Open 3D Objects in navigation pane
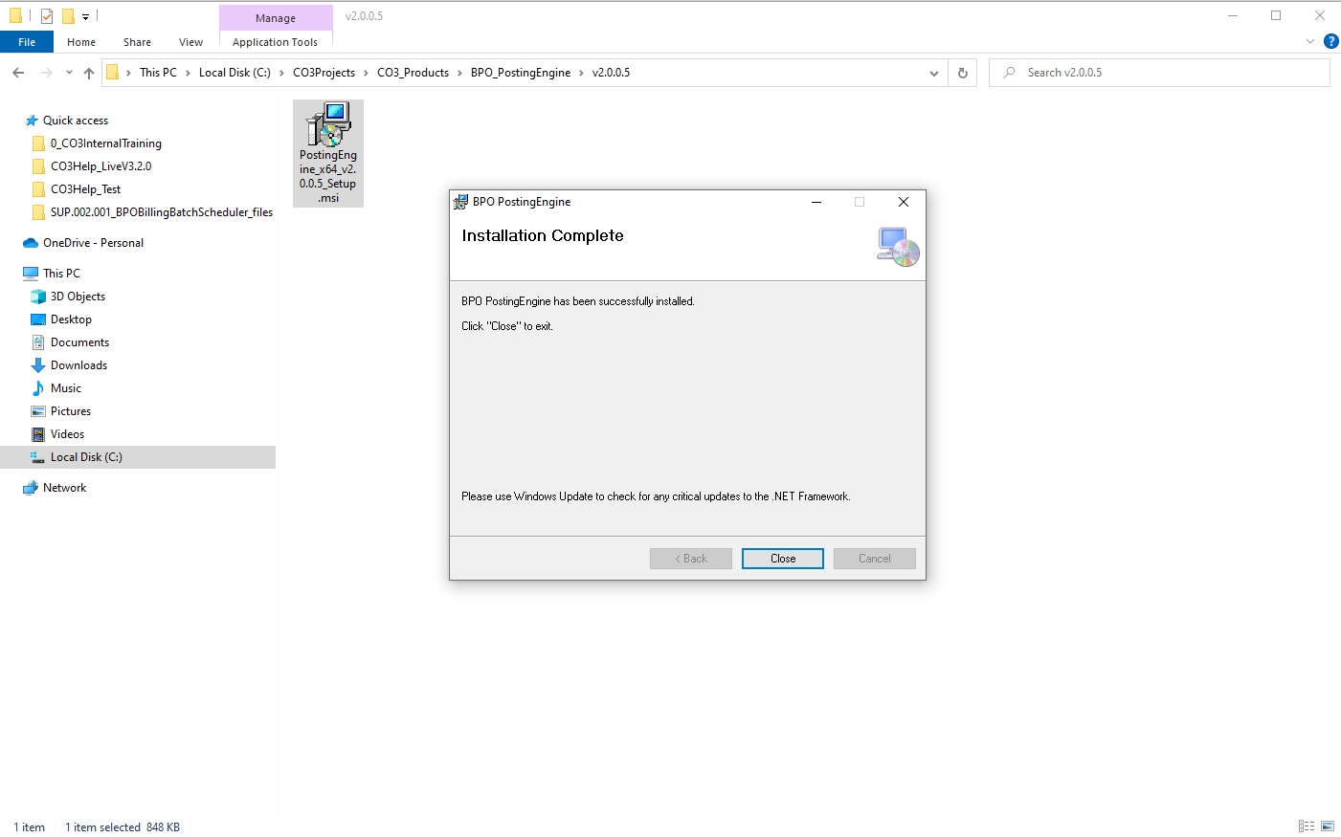 click(x=78, y=297)
